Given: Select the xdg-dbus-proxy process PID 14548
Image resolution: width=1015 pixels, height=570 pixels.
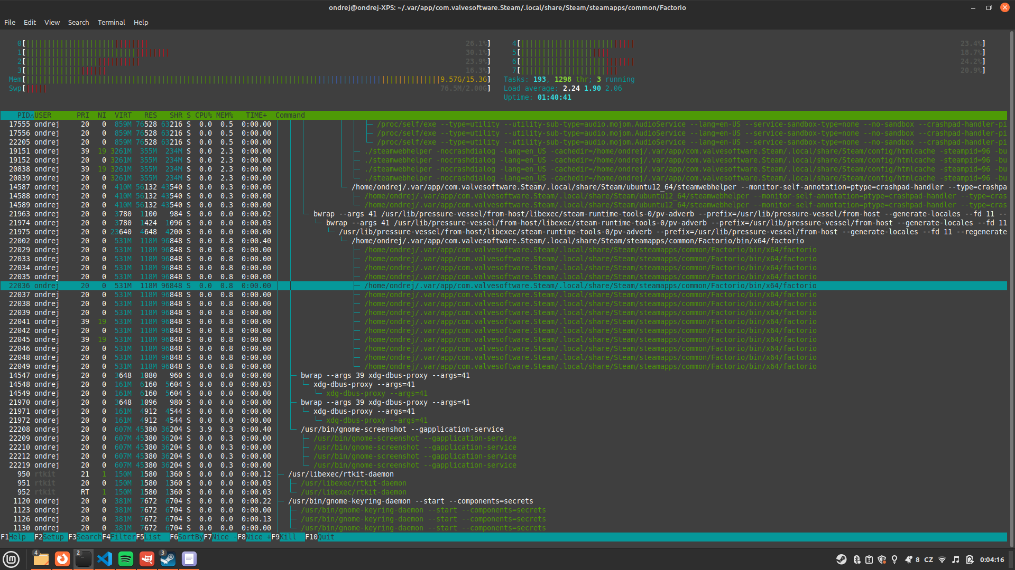Looking at the screenshot, I should [503, 384].
